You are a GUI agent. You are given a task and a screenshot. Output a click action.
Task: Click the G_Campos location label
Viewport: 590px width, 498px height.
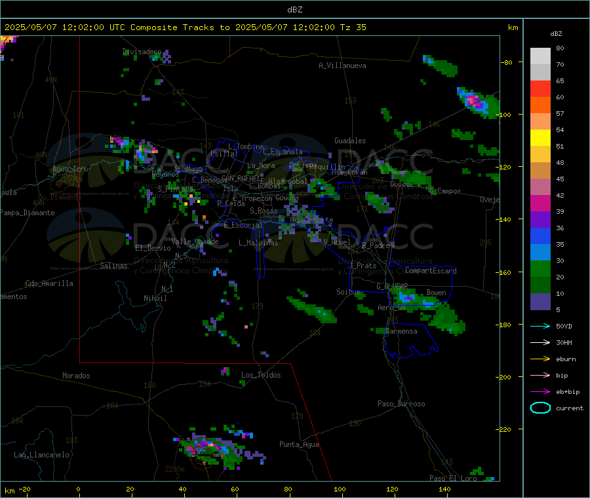tap(445, 191)
